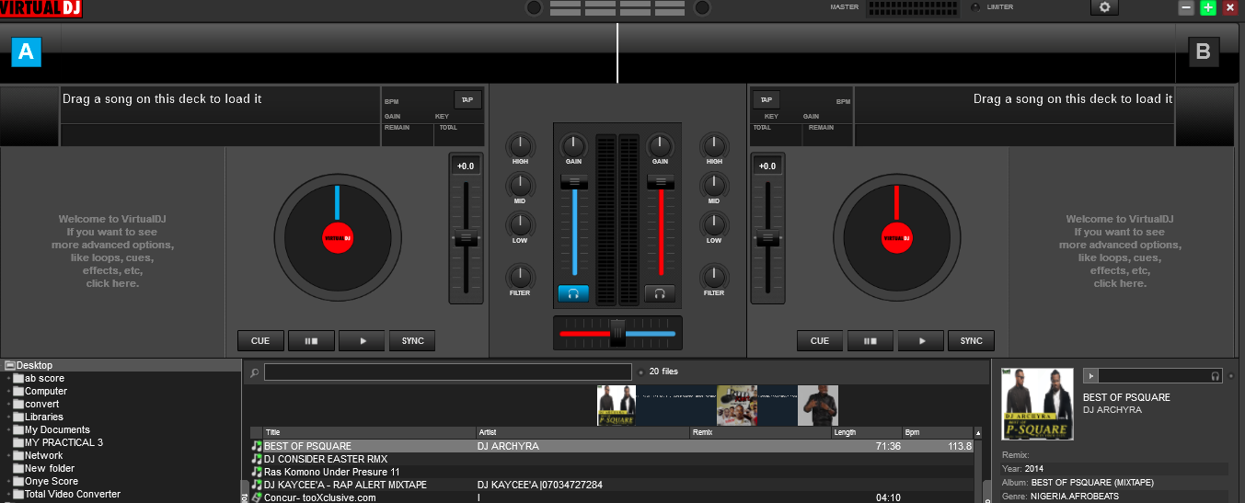Click the knob right of master pads
Viewport: 1245px width, 503px height.
coord(702,8)
